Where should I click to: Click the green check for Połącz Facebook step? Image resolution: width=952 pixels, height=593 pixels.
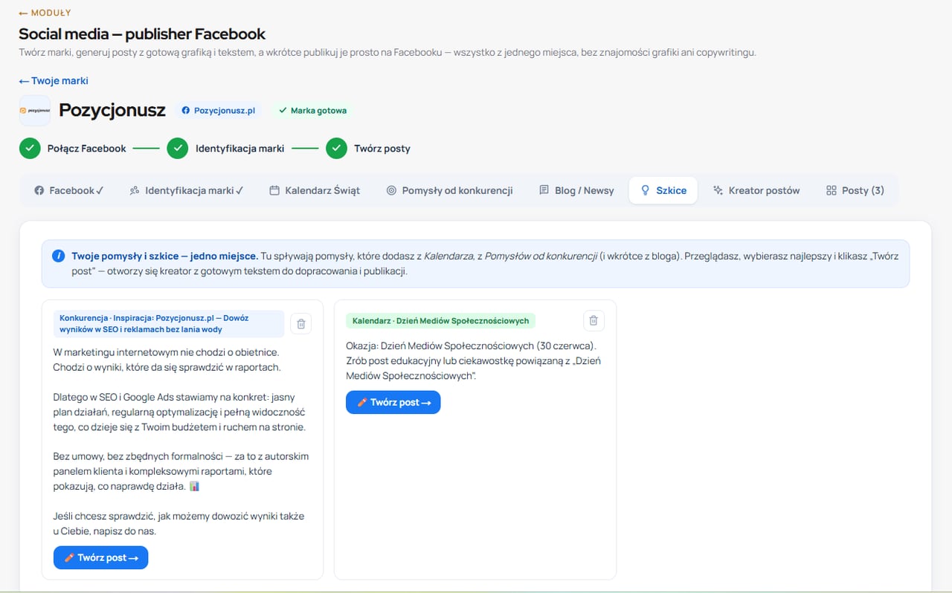coord(30,149)
